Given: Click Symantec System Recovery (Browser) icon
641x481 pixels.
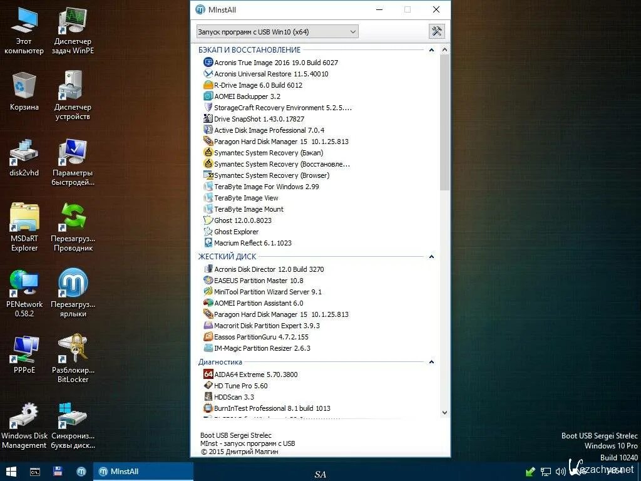Looking at the screenshot, I should (208, 175).
